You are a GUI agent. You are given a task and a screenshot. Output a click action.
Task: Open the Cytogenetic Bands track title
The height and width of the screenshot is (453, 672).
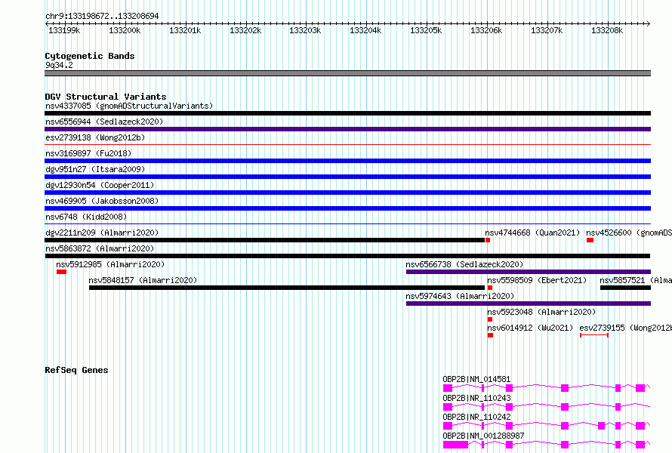[x=90, y=56]
